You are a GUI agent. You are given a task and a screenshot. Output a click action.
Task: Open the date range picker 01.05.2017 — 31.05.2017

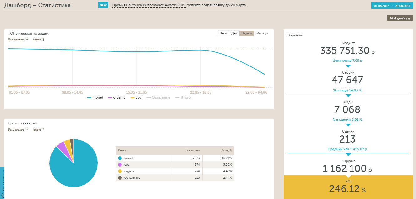(x=392, y=6)
